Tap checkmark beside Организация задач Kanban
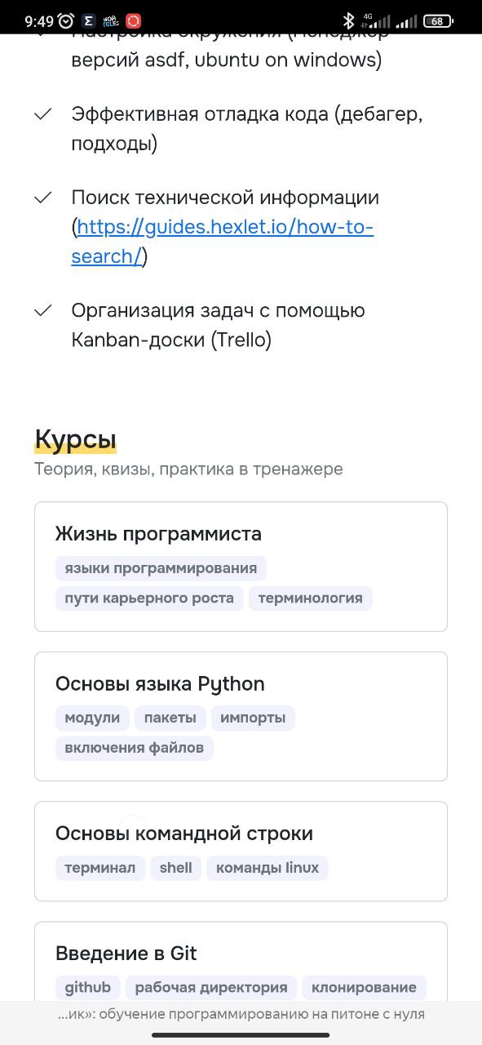Screen dimensions: 482x1045 (43, 311)
